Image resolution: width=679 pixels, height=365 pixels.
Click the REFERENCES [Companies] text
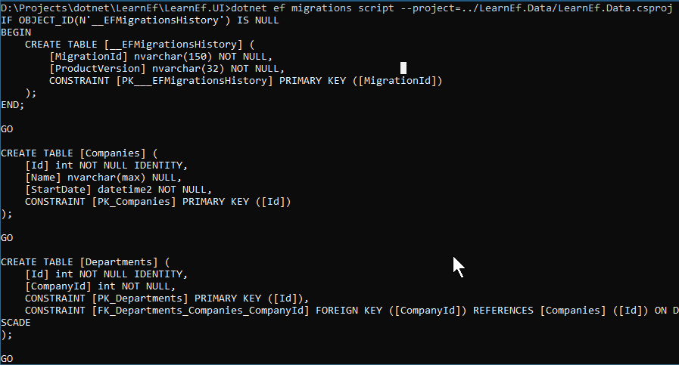[539, 311]
